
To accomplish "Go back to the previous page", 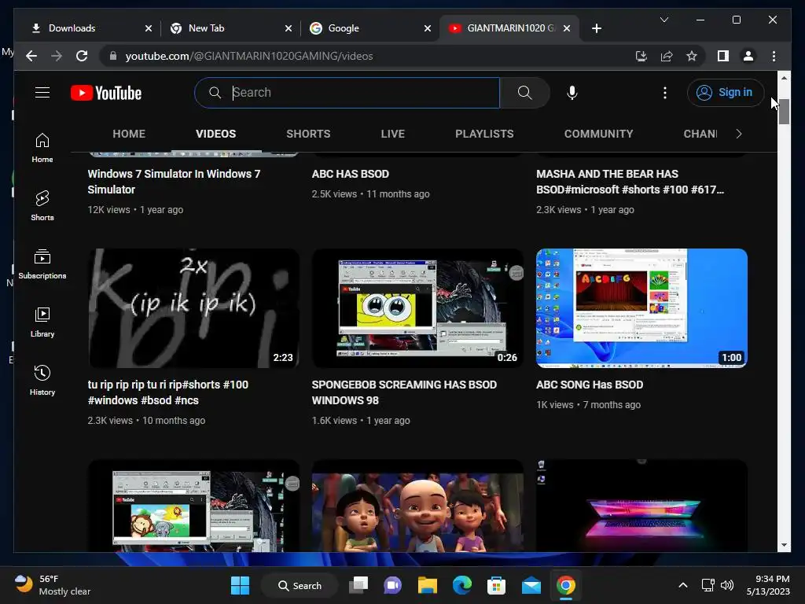I will 31,56.
